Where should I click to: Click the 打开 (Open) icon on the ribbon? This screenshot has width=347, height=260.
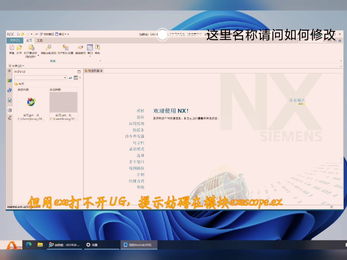(19, 48)
